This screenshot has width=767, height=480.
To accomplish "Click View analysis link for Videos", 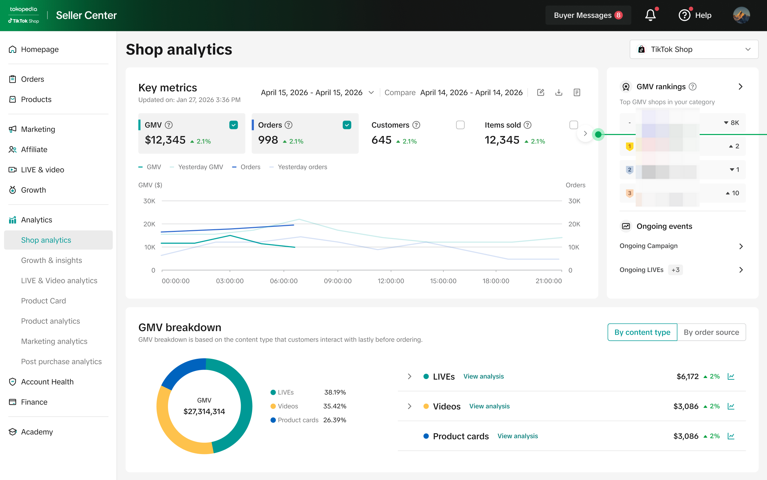I will pos(490,406).
